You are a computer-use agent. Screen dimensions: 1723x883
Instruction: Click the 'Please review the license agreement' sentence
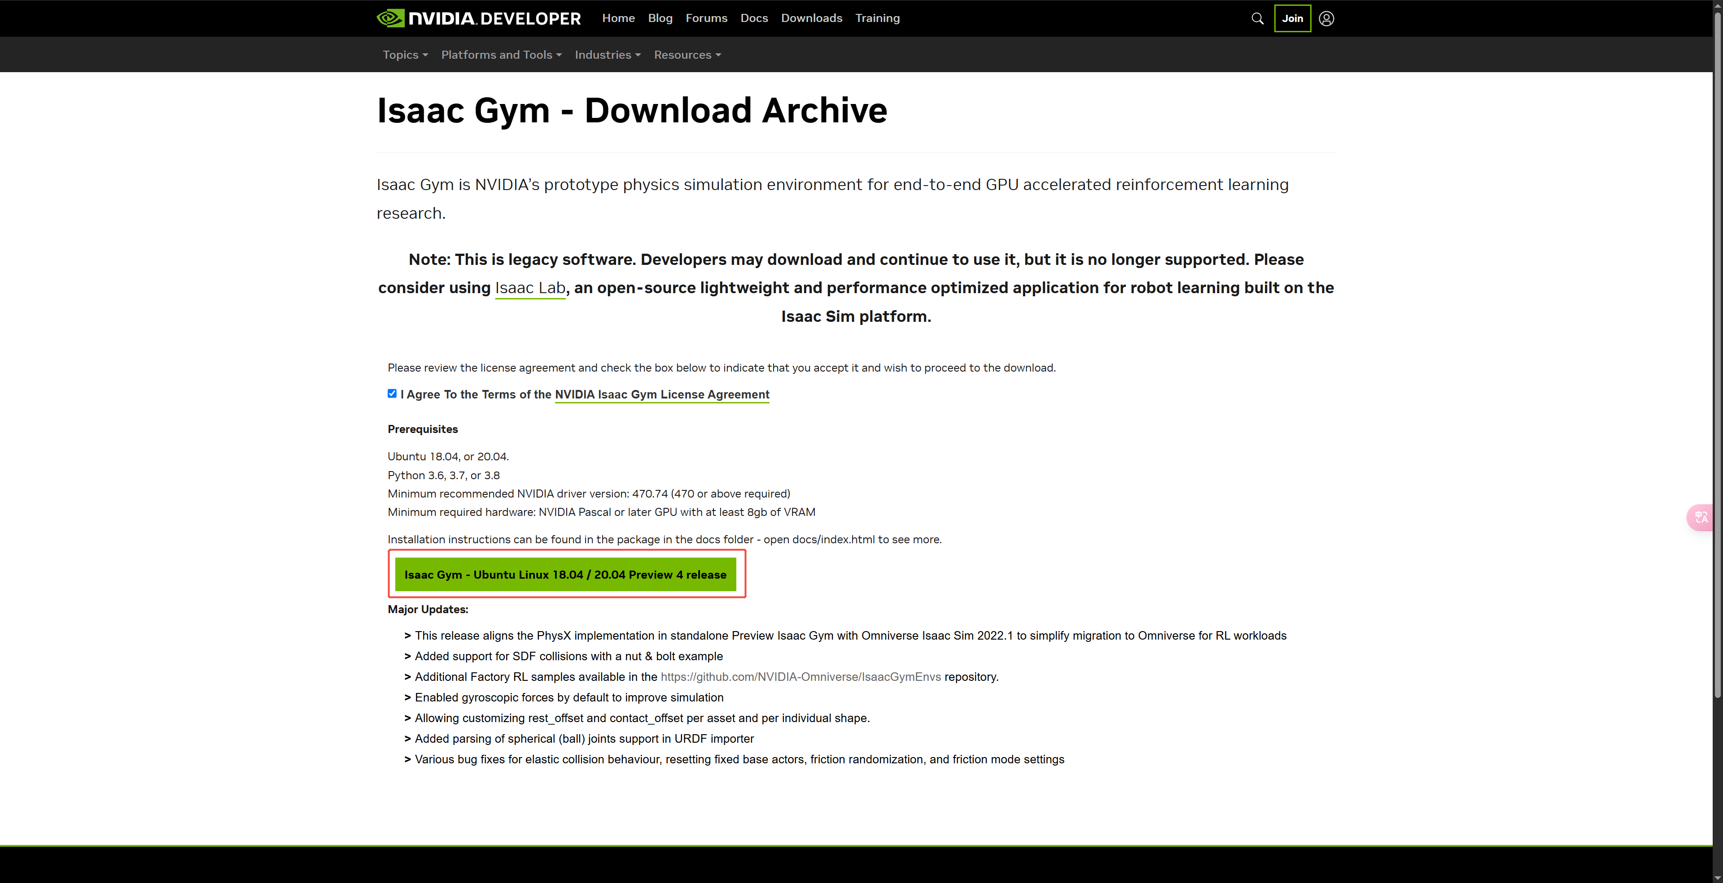722,368
